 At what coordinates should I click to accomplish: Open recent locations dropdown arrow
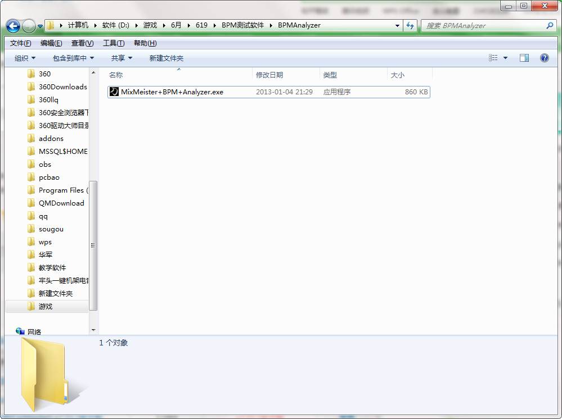coord(40,26)
